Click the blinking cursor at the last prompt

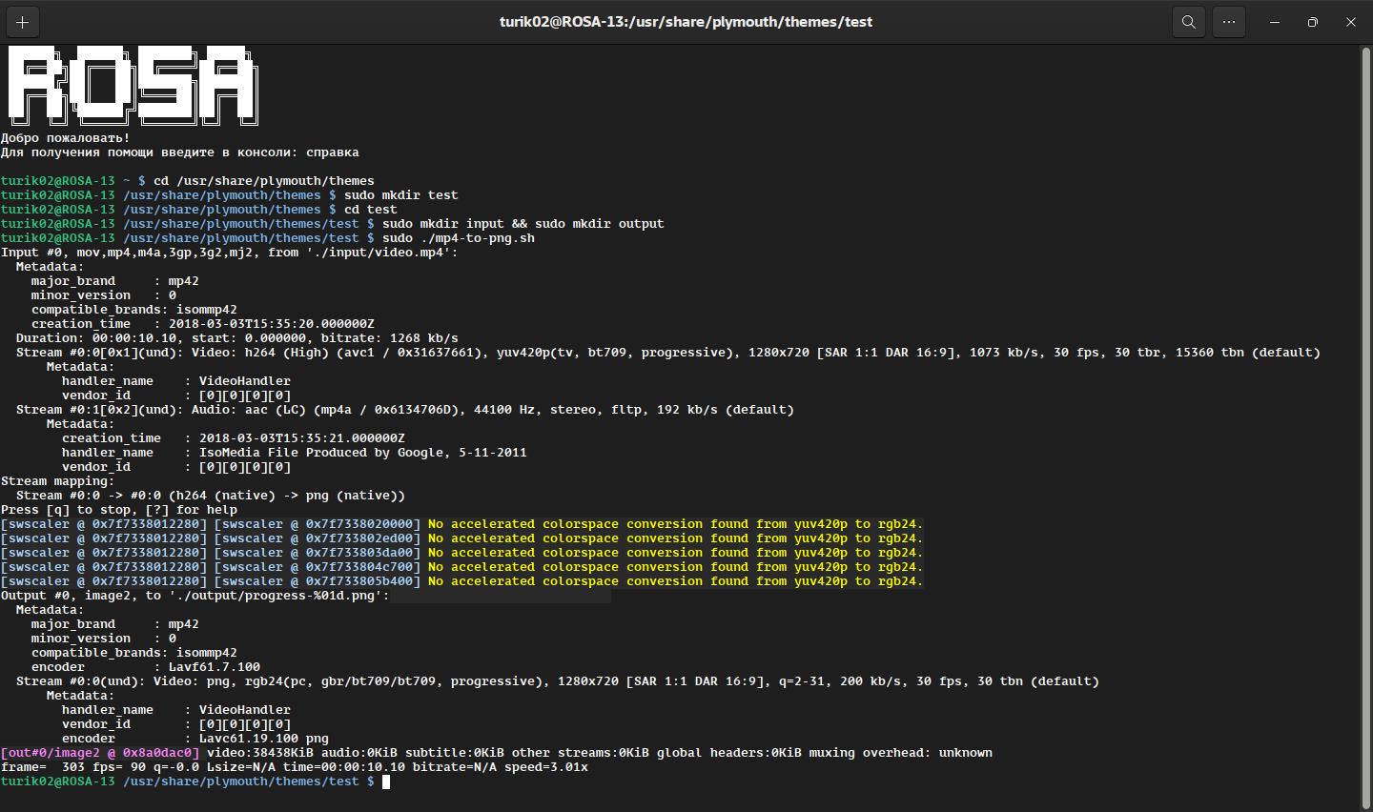click(386, 782)
